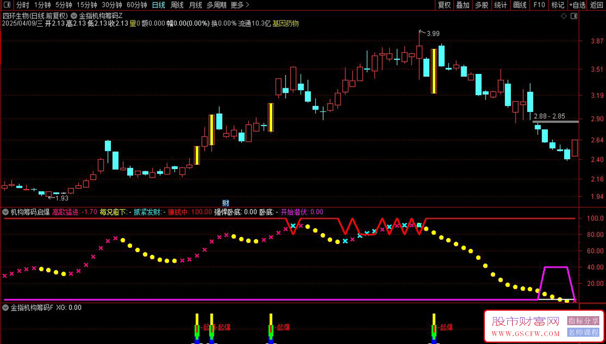Click the 1.93 low price label
The image size is (606, 344).
point(61,198)
